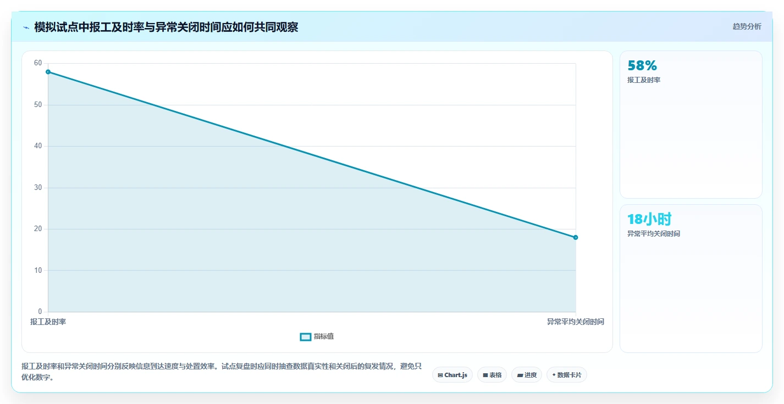
Task: Click the 18小时 metric value
Action: click(649, 219)
